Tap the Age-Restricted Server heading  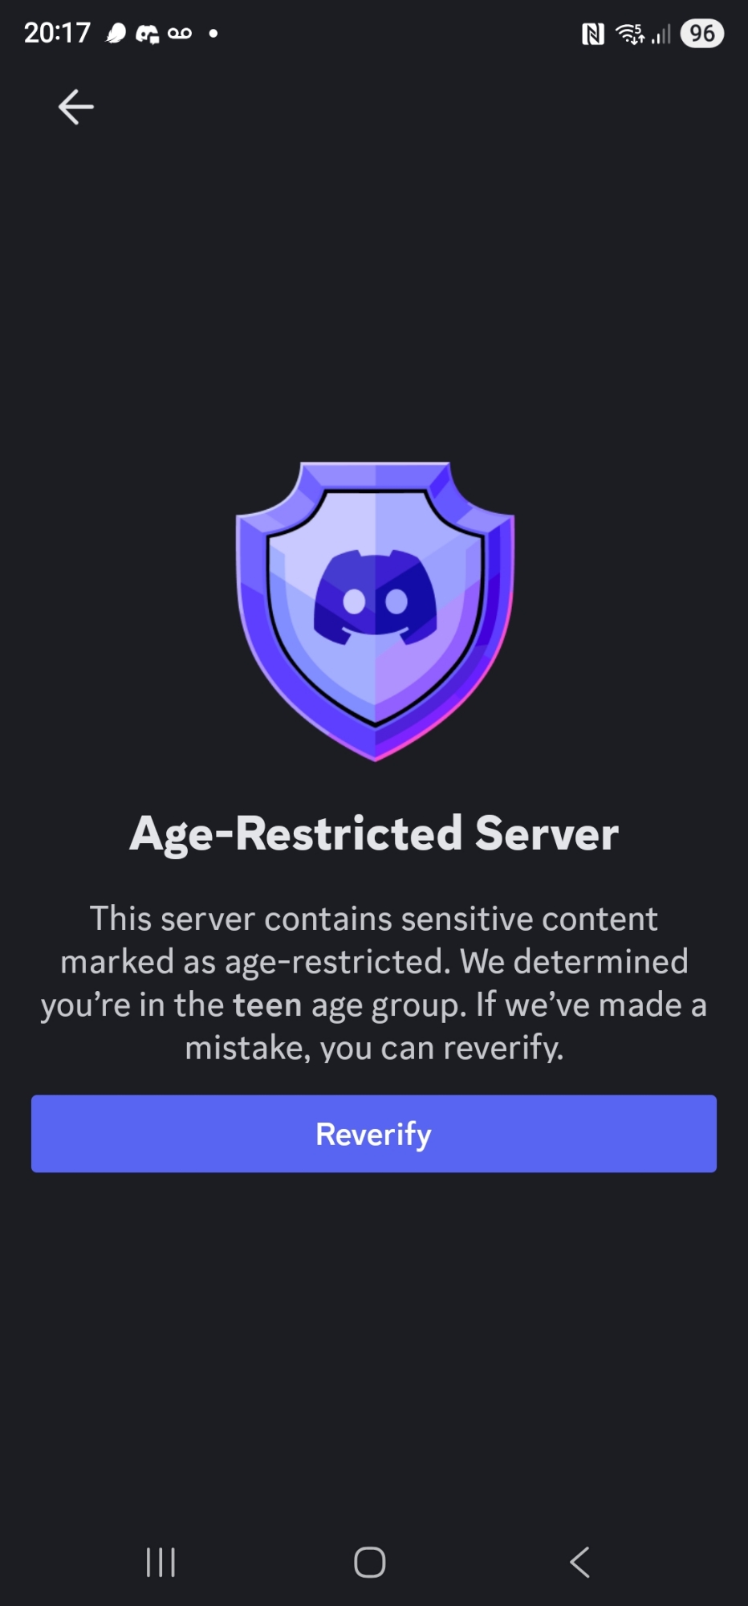coord(374,834)
